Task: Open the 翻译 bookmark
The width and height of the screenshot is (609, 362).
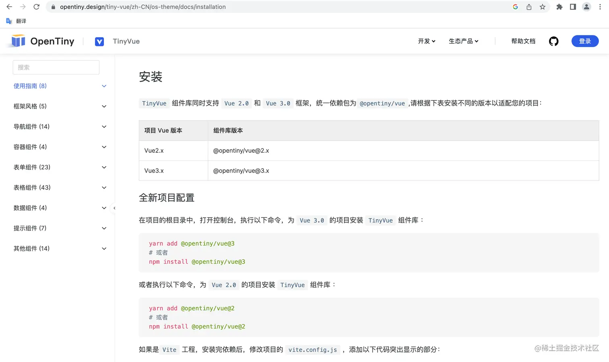Action: coord(16,21)
